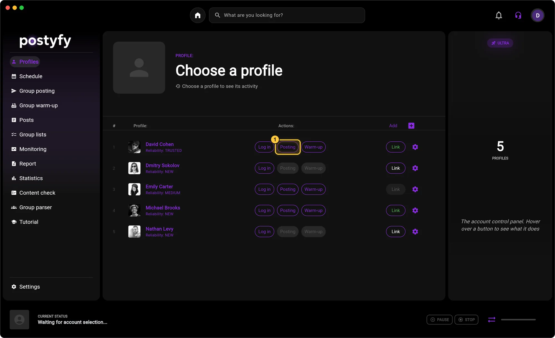Click the repeat arrows icon in status bar
Screen dimensions: 555x338
click(492, 320)
